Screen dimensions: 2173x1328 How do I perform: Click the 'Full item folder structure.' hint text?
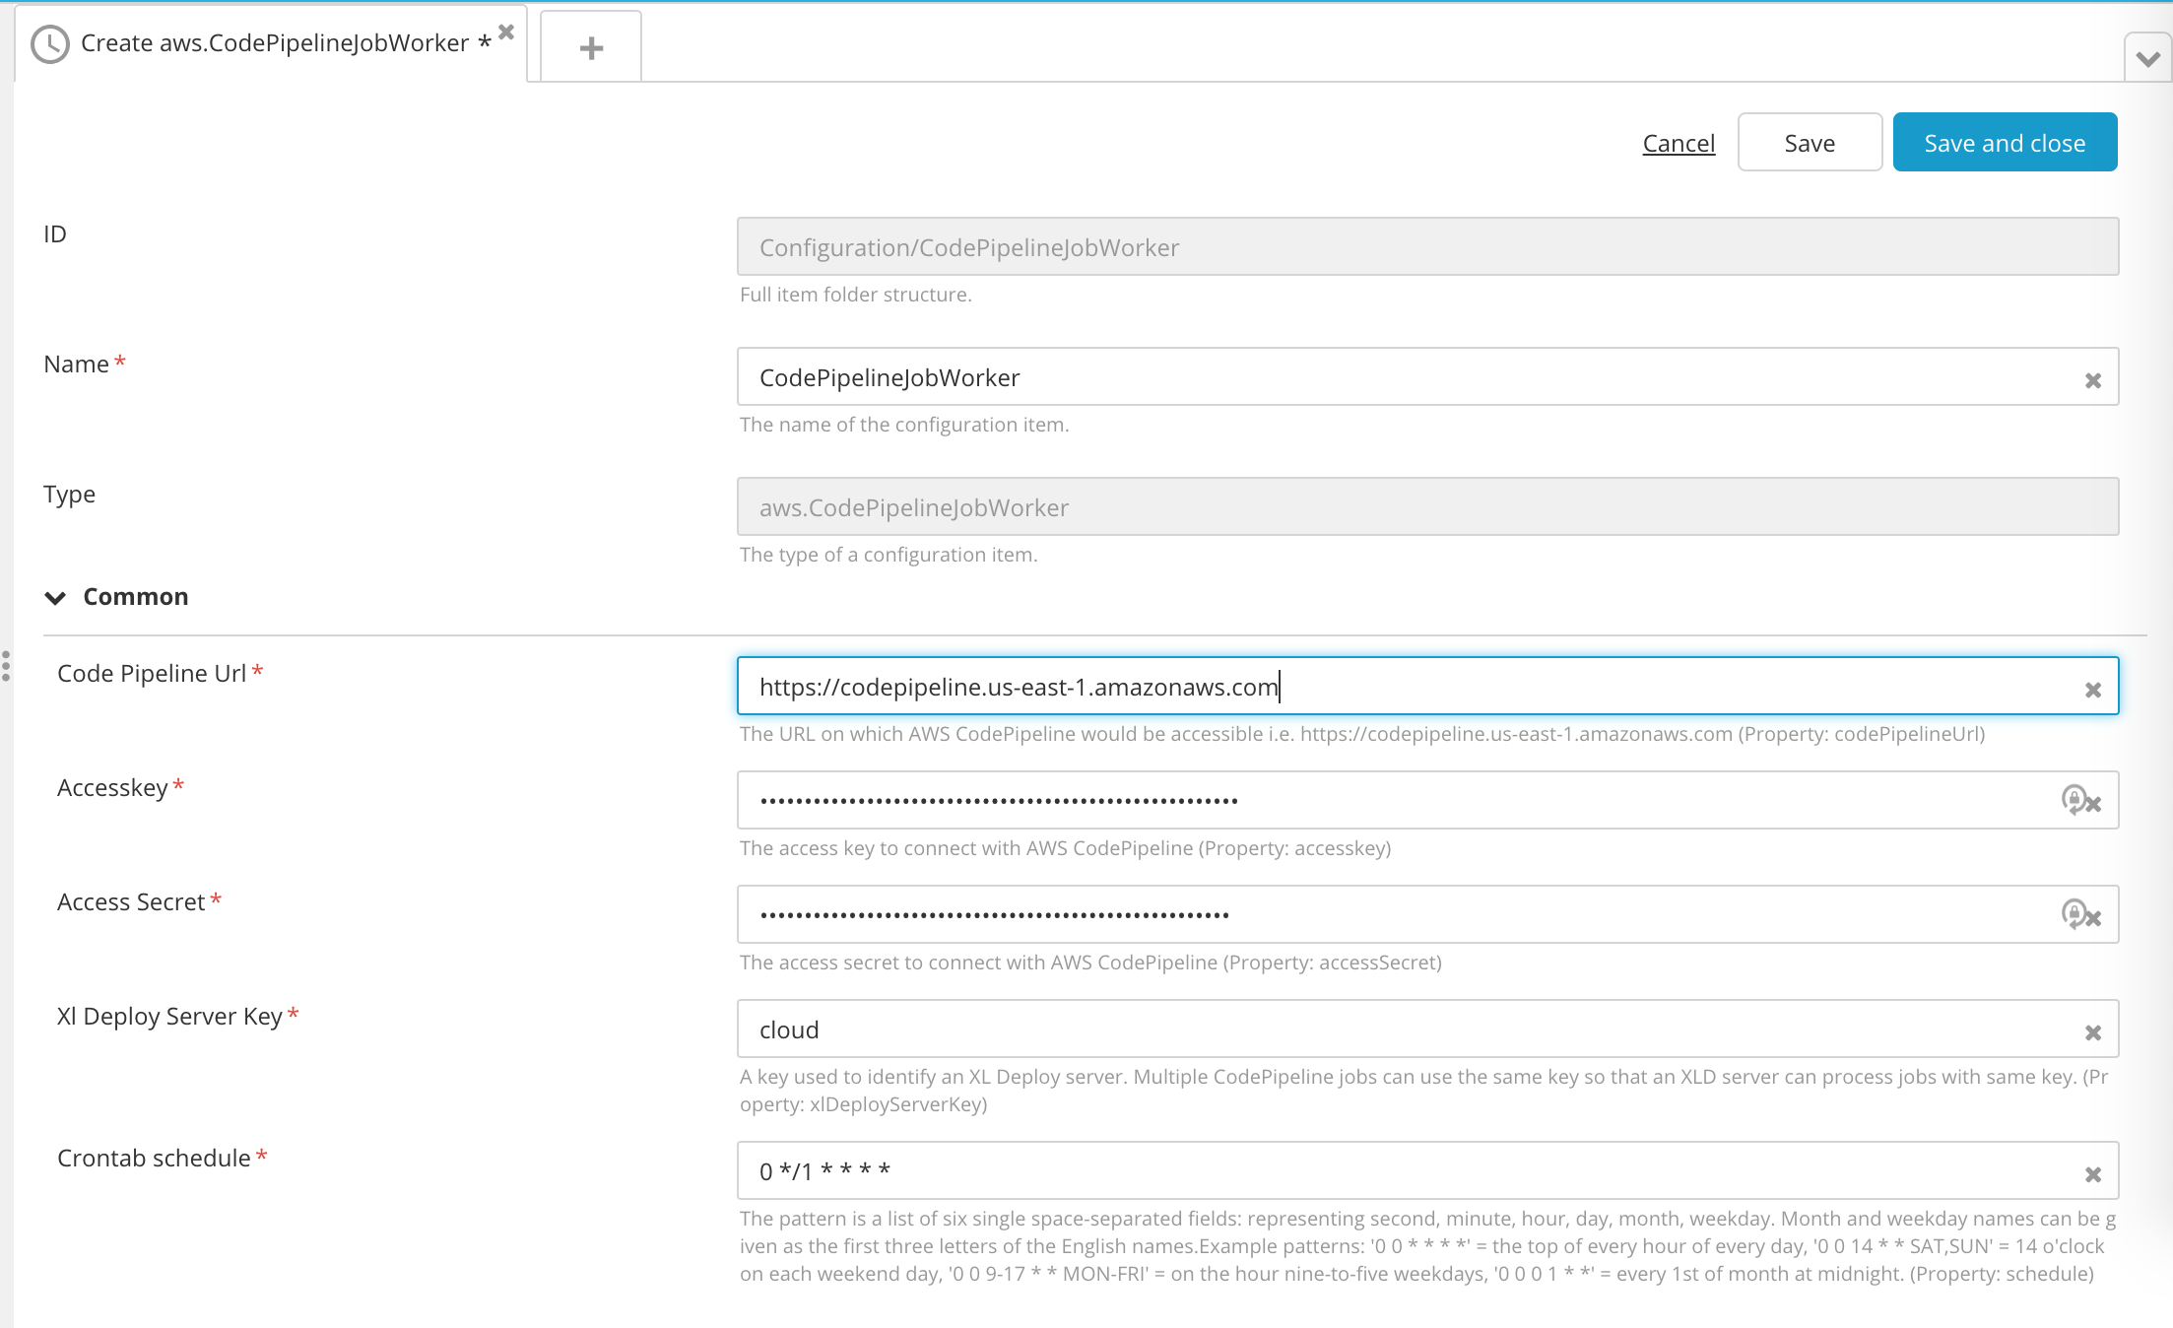855,295
